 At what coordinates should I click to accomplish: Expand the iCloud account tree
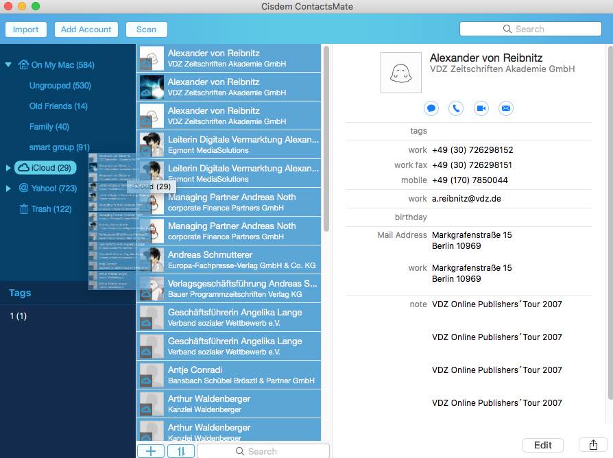(8, 168)
